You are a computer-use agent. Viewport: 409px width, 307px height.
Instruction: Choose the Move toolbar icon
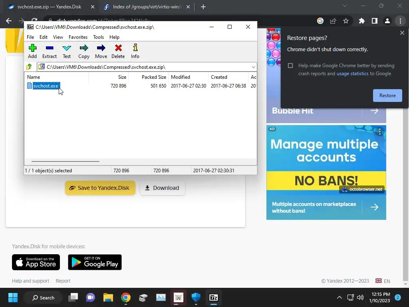101,51
